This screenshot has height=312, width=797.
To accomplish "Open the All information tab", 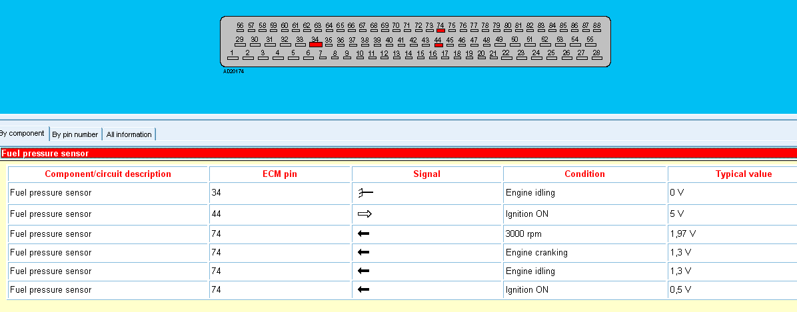I will [129, 134].
